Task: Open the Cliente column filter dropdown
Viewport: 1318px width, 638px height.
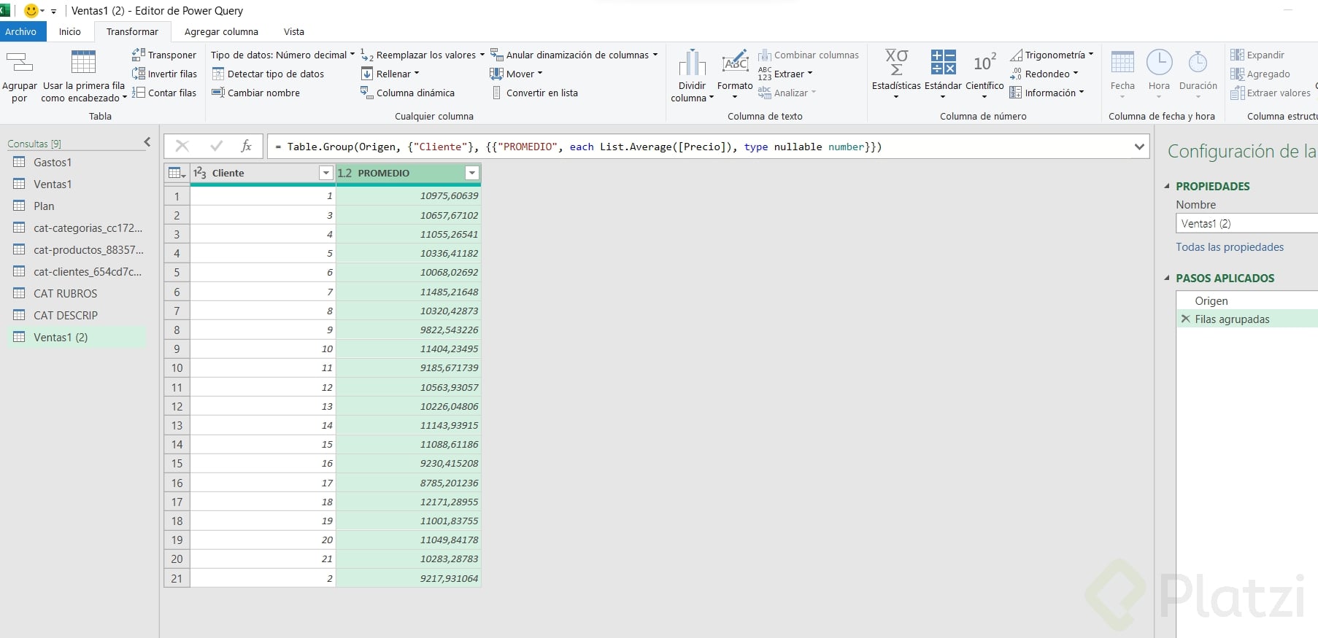Action: pos(325,173)
